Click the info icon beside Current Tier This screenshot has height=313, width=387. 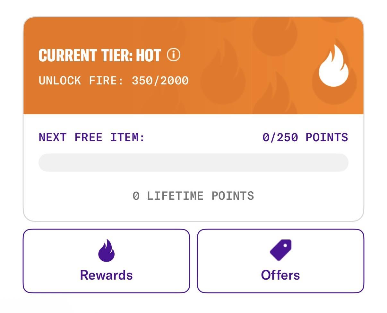(x=174, y=55)
